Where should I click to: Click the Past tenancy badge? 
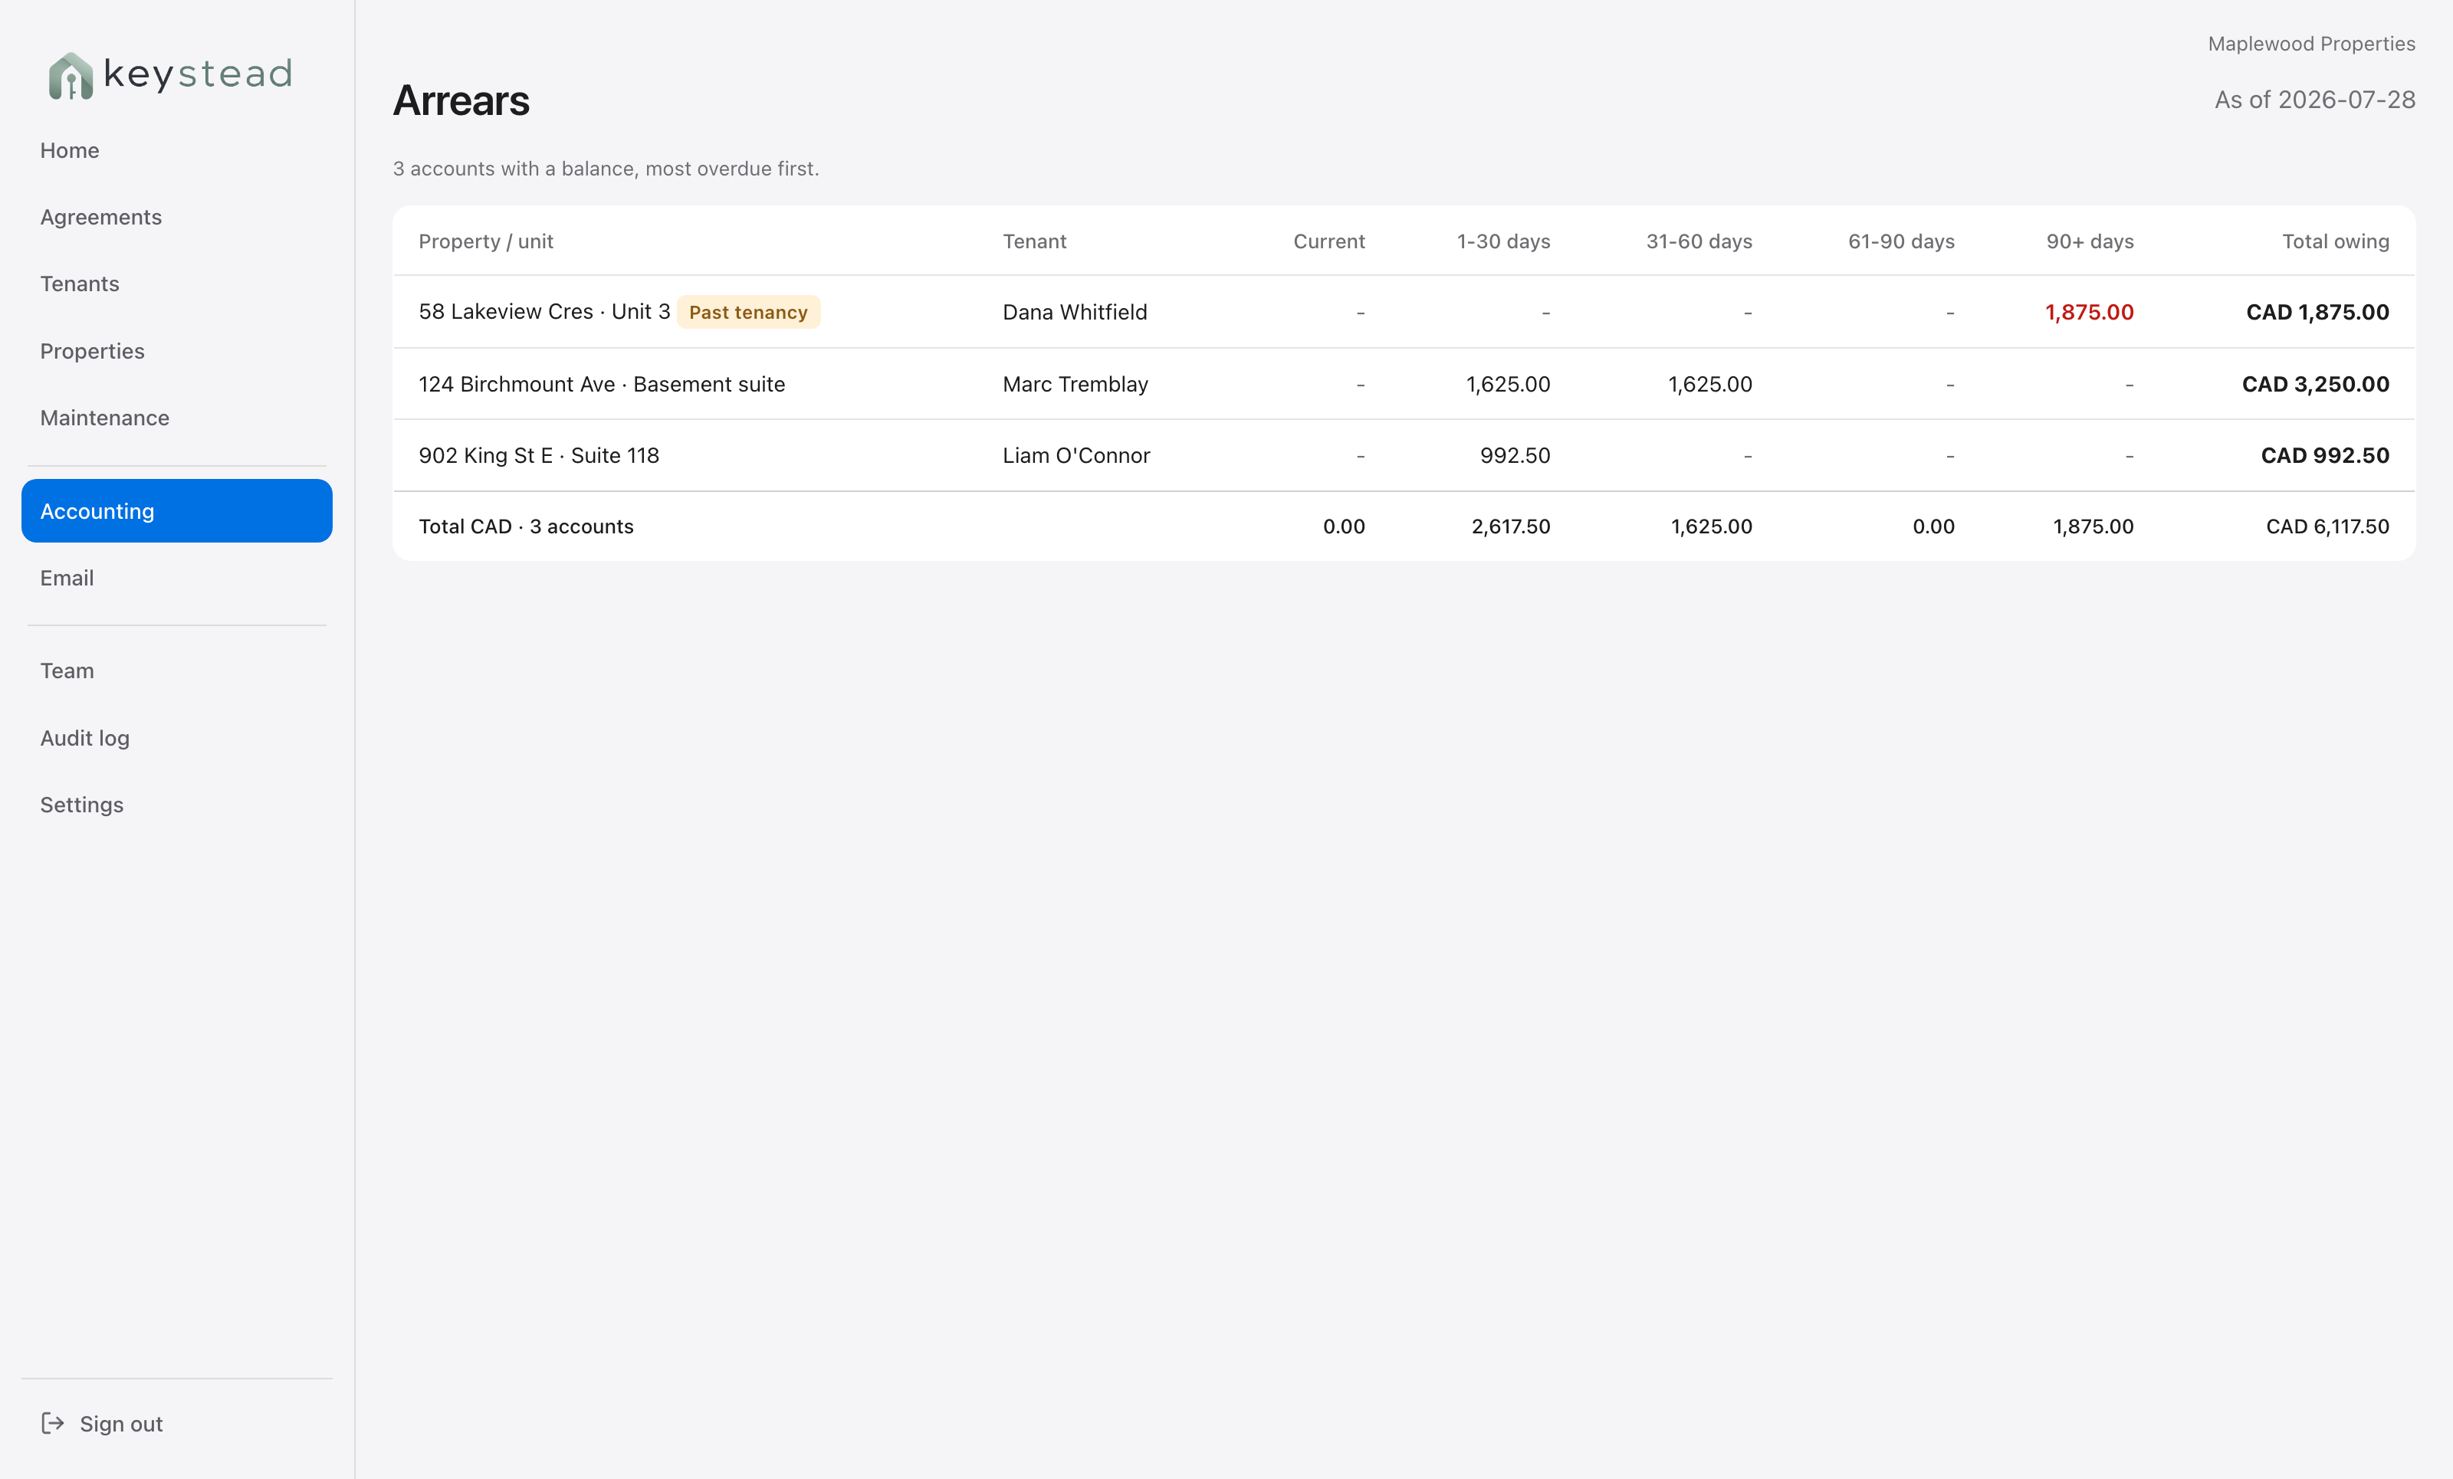749,313
